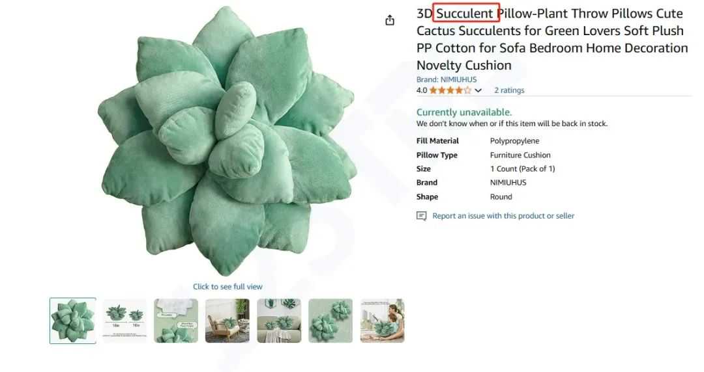704x372 pixels.
Task: Click the report issue speech bubble icon
Action: [x=421, y=216]
